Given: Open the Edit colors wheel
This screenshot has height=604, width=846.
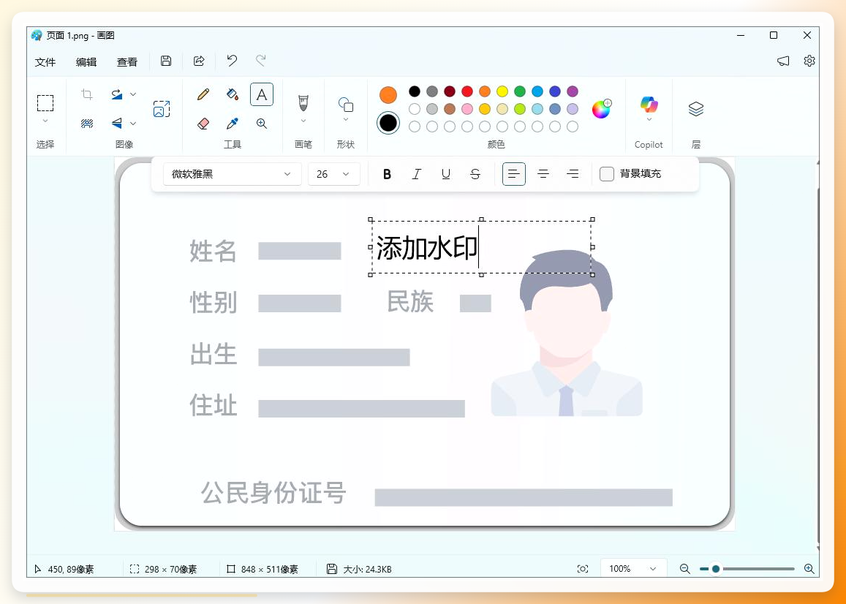Looking at the screenshot, I should pos(602,108).
